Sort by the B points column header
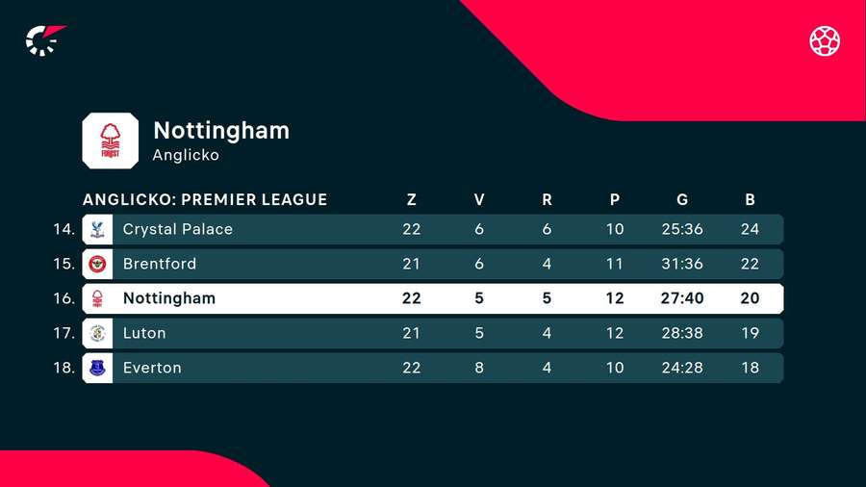This screenshot has height=487, width=866. coord(750,200)
